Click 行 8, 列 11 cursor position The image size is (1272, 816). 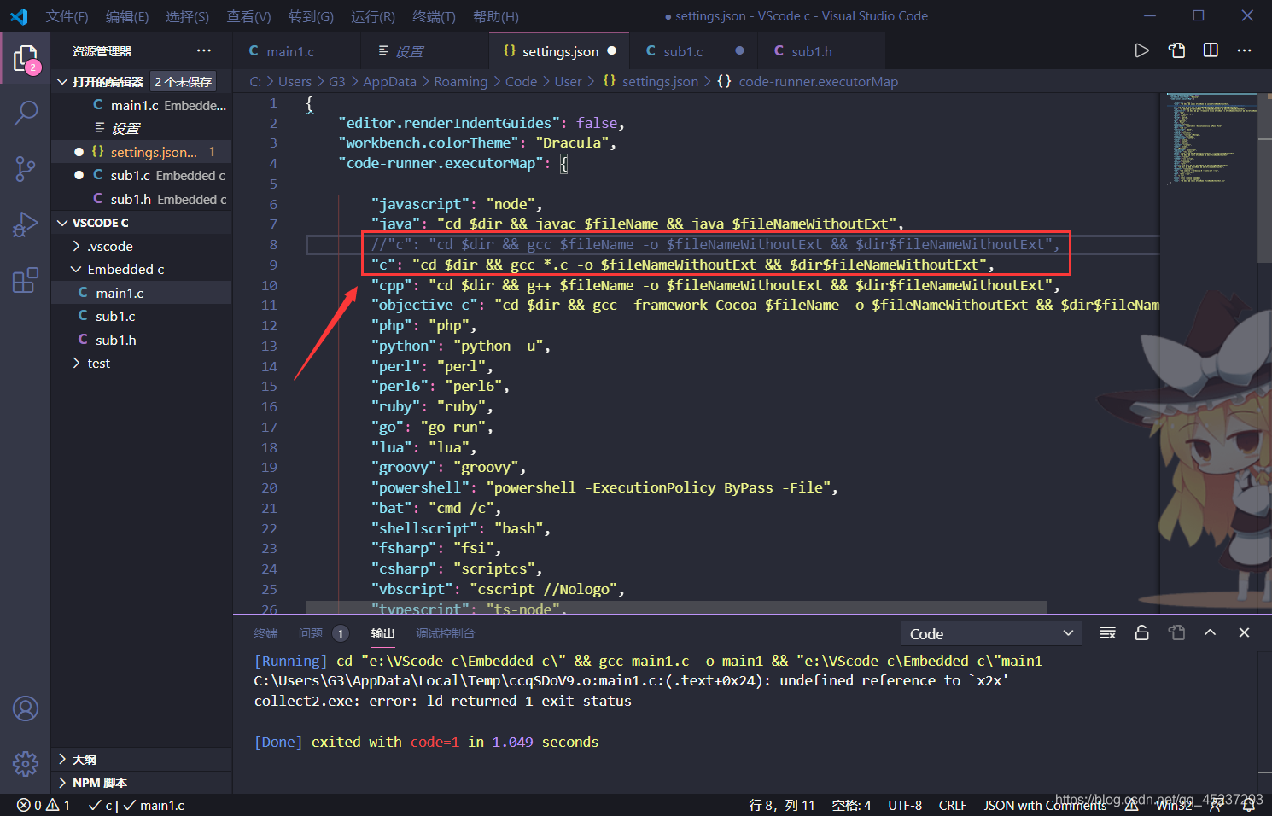pyautogui.click(x=781, y=805)
